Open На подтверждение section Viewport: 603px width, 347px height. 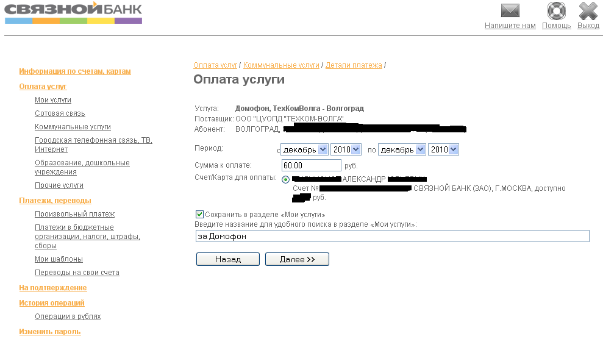pos(53,288)
